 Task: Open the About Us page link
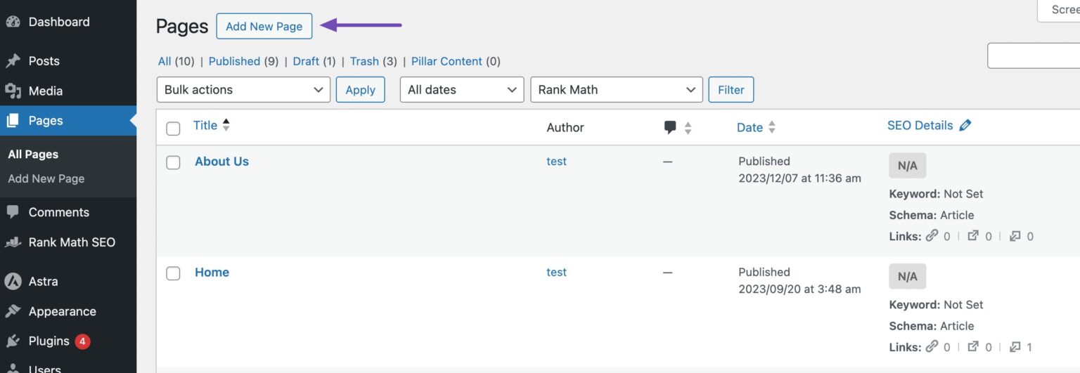tap(221, 162)
